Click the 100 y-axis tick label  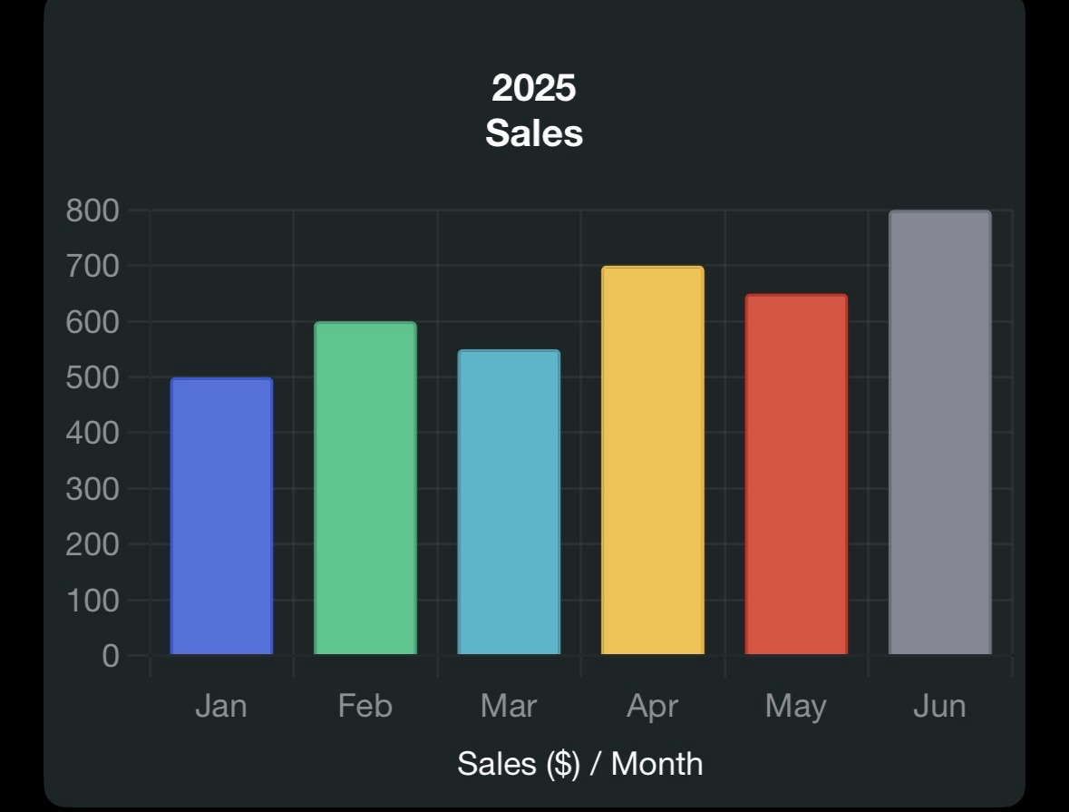pyautogui.click(x=92, y=600)
